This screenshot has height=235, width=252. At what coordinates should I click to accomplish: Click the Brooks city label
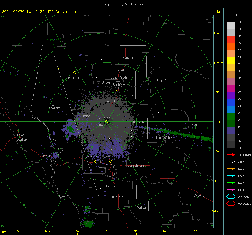pos(199,196)
